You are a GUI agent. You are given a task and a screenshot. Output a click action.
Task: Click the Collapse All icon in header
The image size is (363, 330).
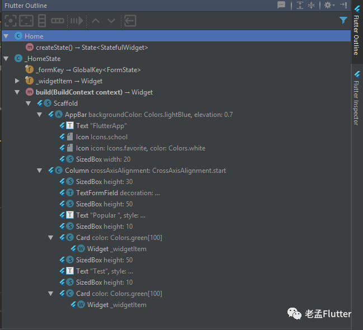[x=312, y=5]
